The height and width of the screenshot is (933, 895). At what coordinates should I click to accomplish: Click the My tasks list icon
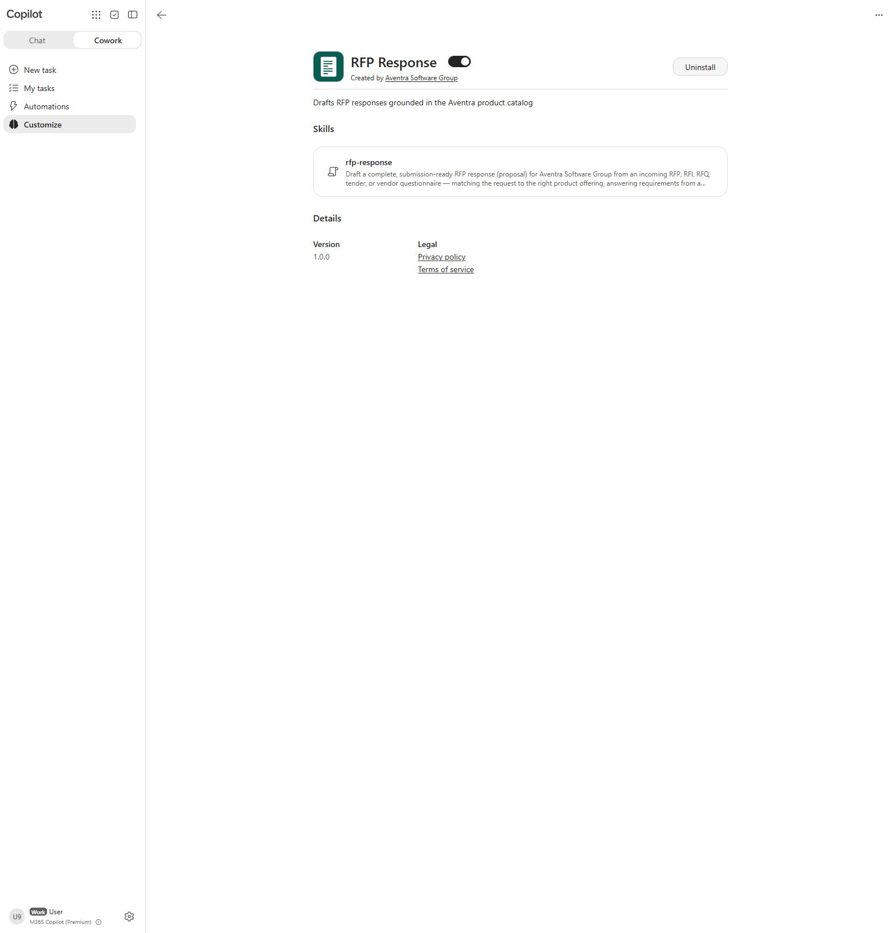[14, 88]
